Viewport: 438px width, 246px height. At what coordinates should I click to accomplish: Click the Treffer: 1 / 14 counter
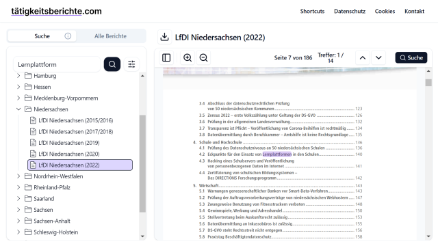(x=331, y=57)
